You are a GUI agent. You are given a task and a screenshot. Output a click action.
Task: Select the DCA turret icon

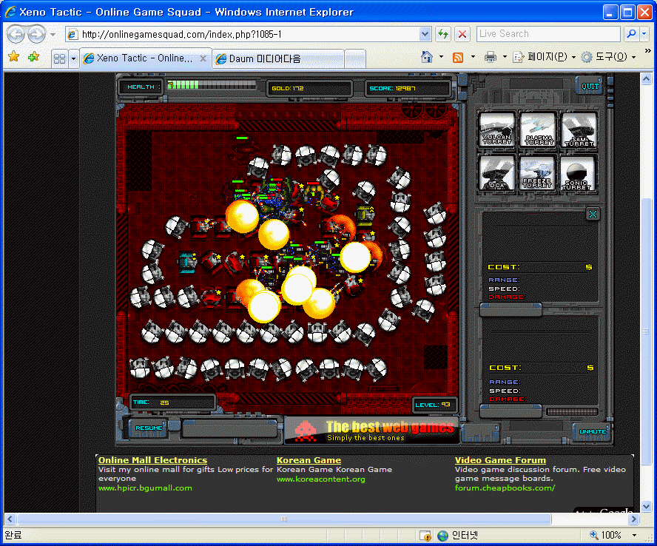click(x=496, y=172)
